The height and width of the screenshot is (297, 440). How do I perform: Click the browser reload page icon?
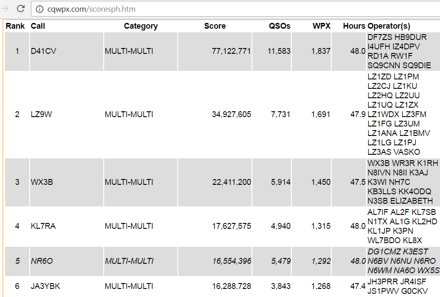click(21, 9)
